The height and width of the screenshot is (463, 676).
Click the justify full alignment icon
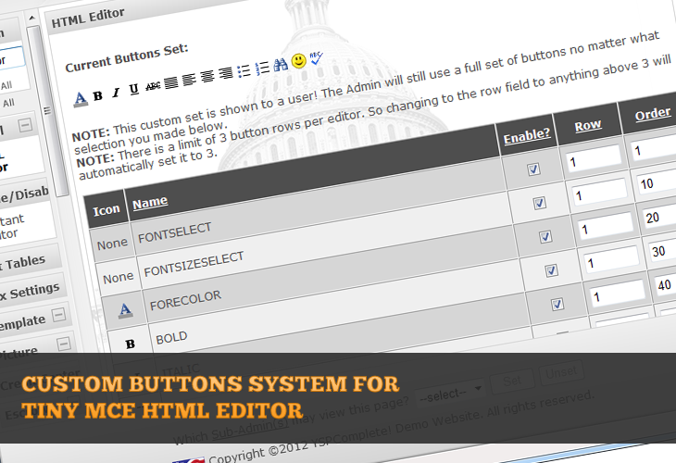(x=170, y=82)
